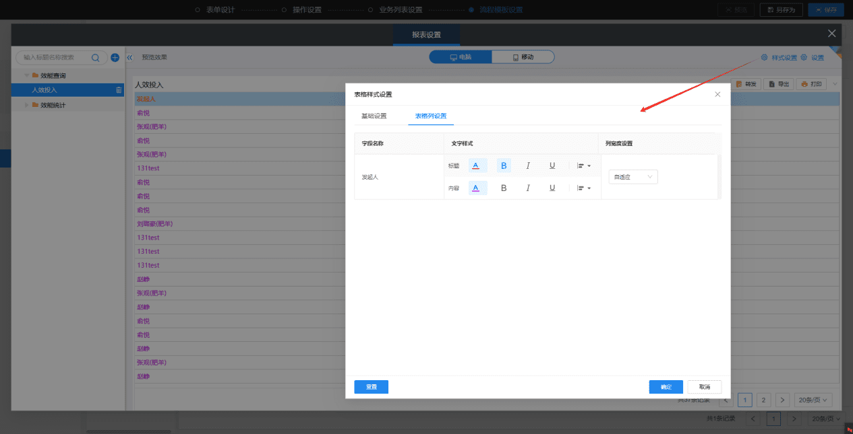The width and height of the screenshot is (853, 434).
Task: Toggle bold for 内容 row
Action: click(x=504, y=188)
